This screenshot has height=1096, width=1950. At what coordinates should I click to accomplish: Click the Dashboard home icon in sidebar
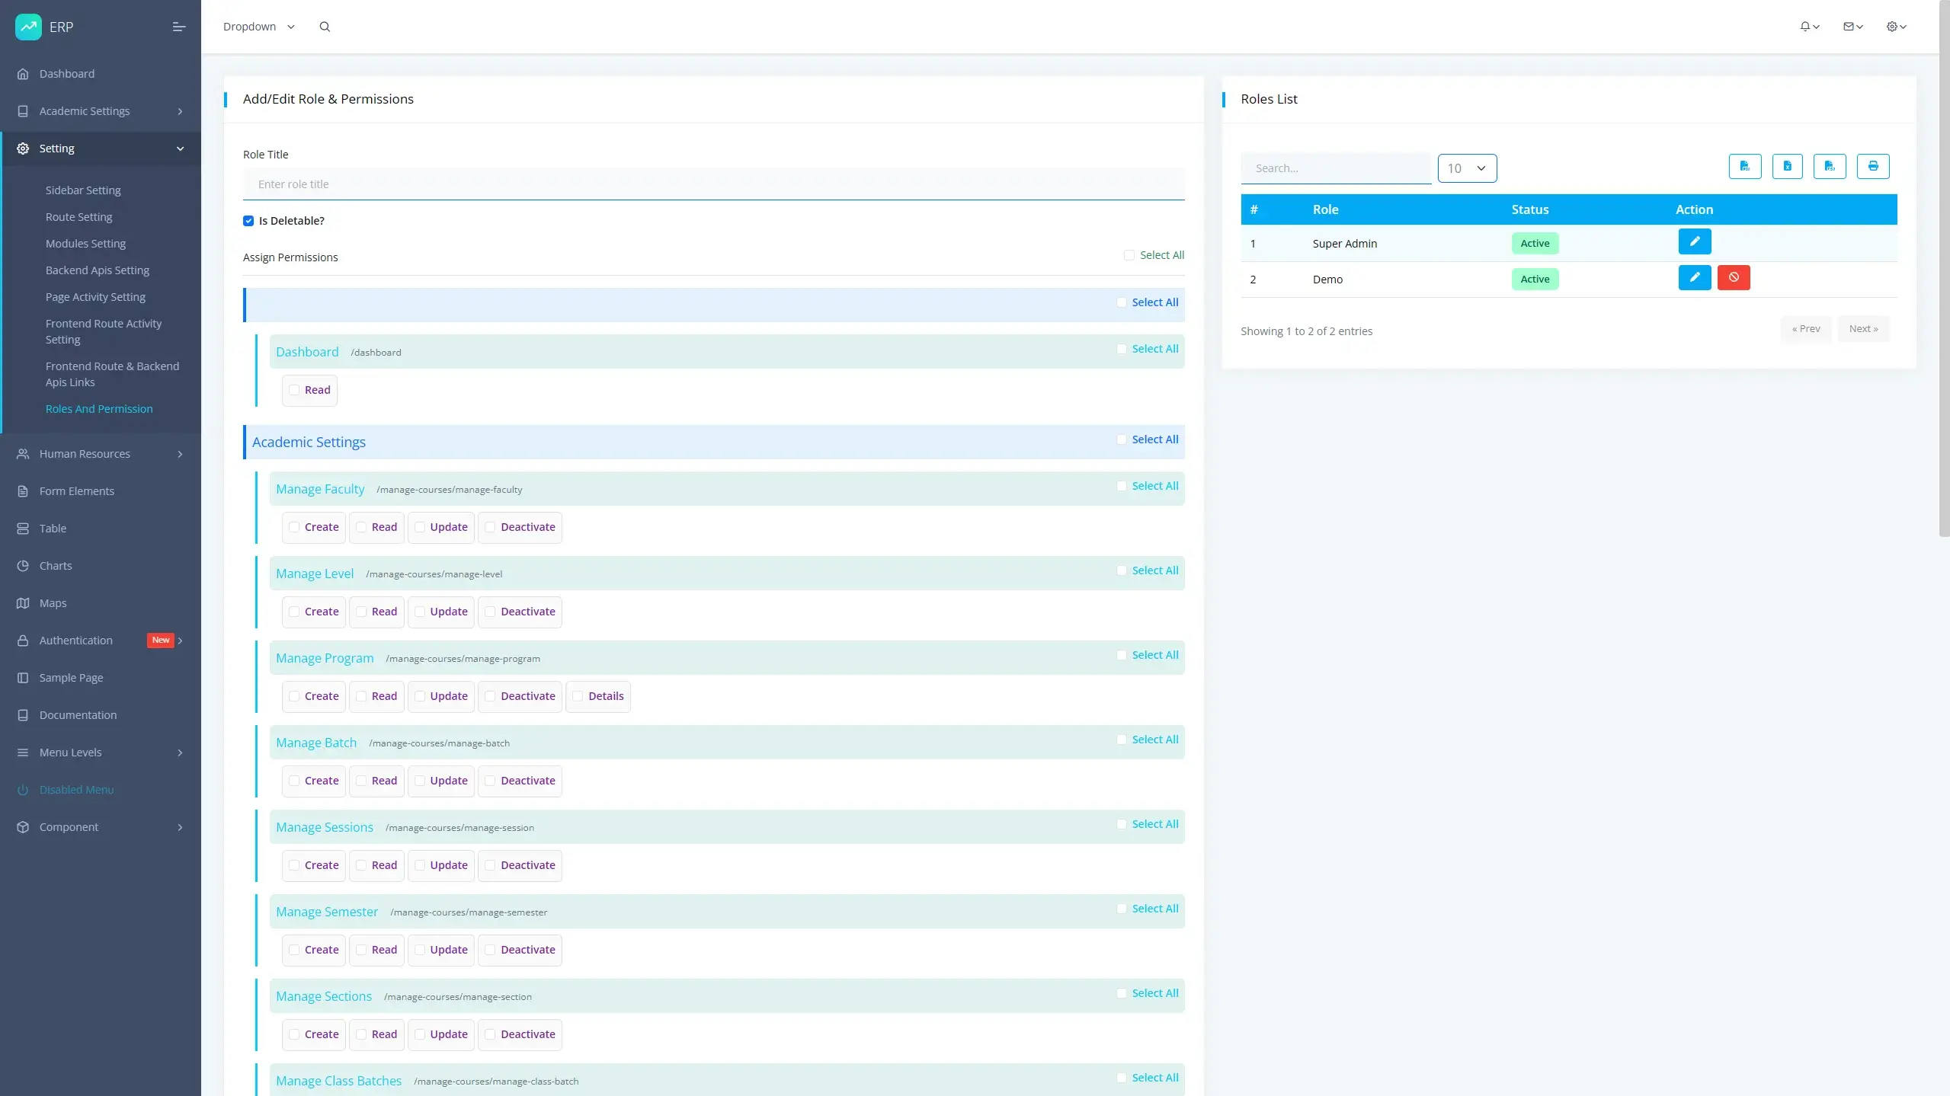[23, 74]
